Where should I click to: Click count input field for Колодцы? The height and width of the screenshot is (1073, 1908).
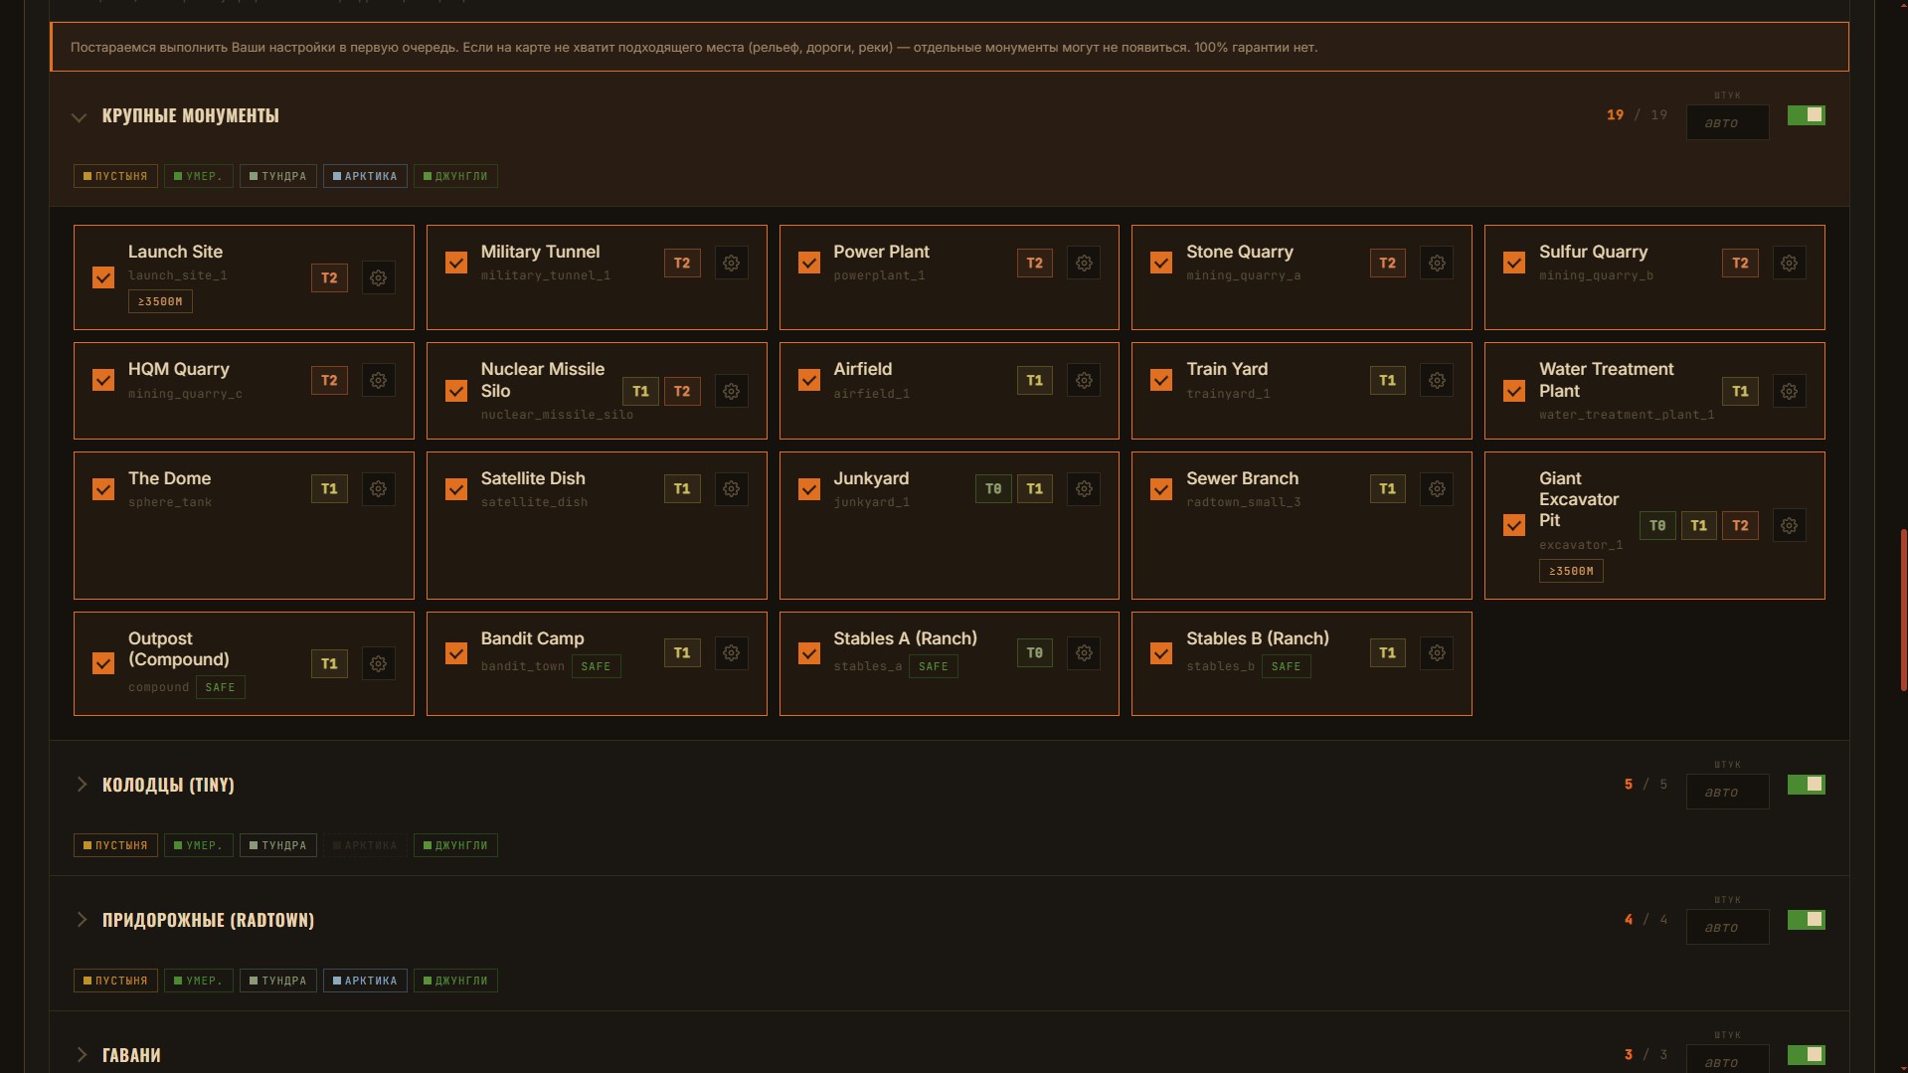(1727, 793)
